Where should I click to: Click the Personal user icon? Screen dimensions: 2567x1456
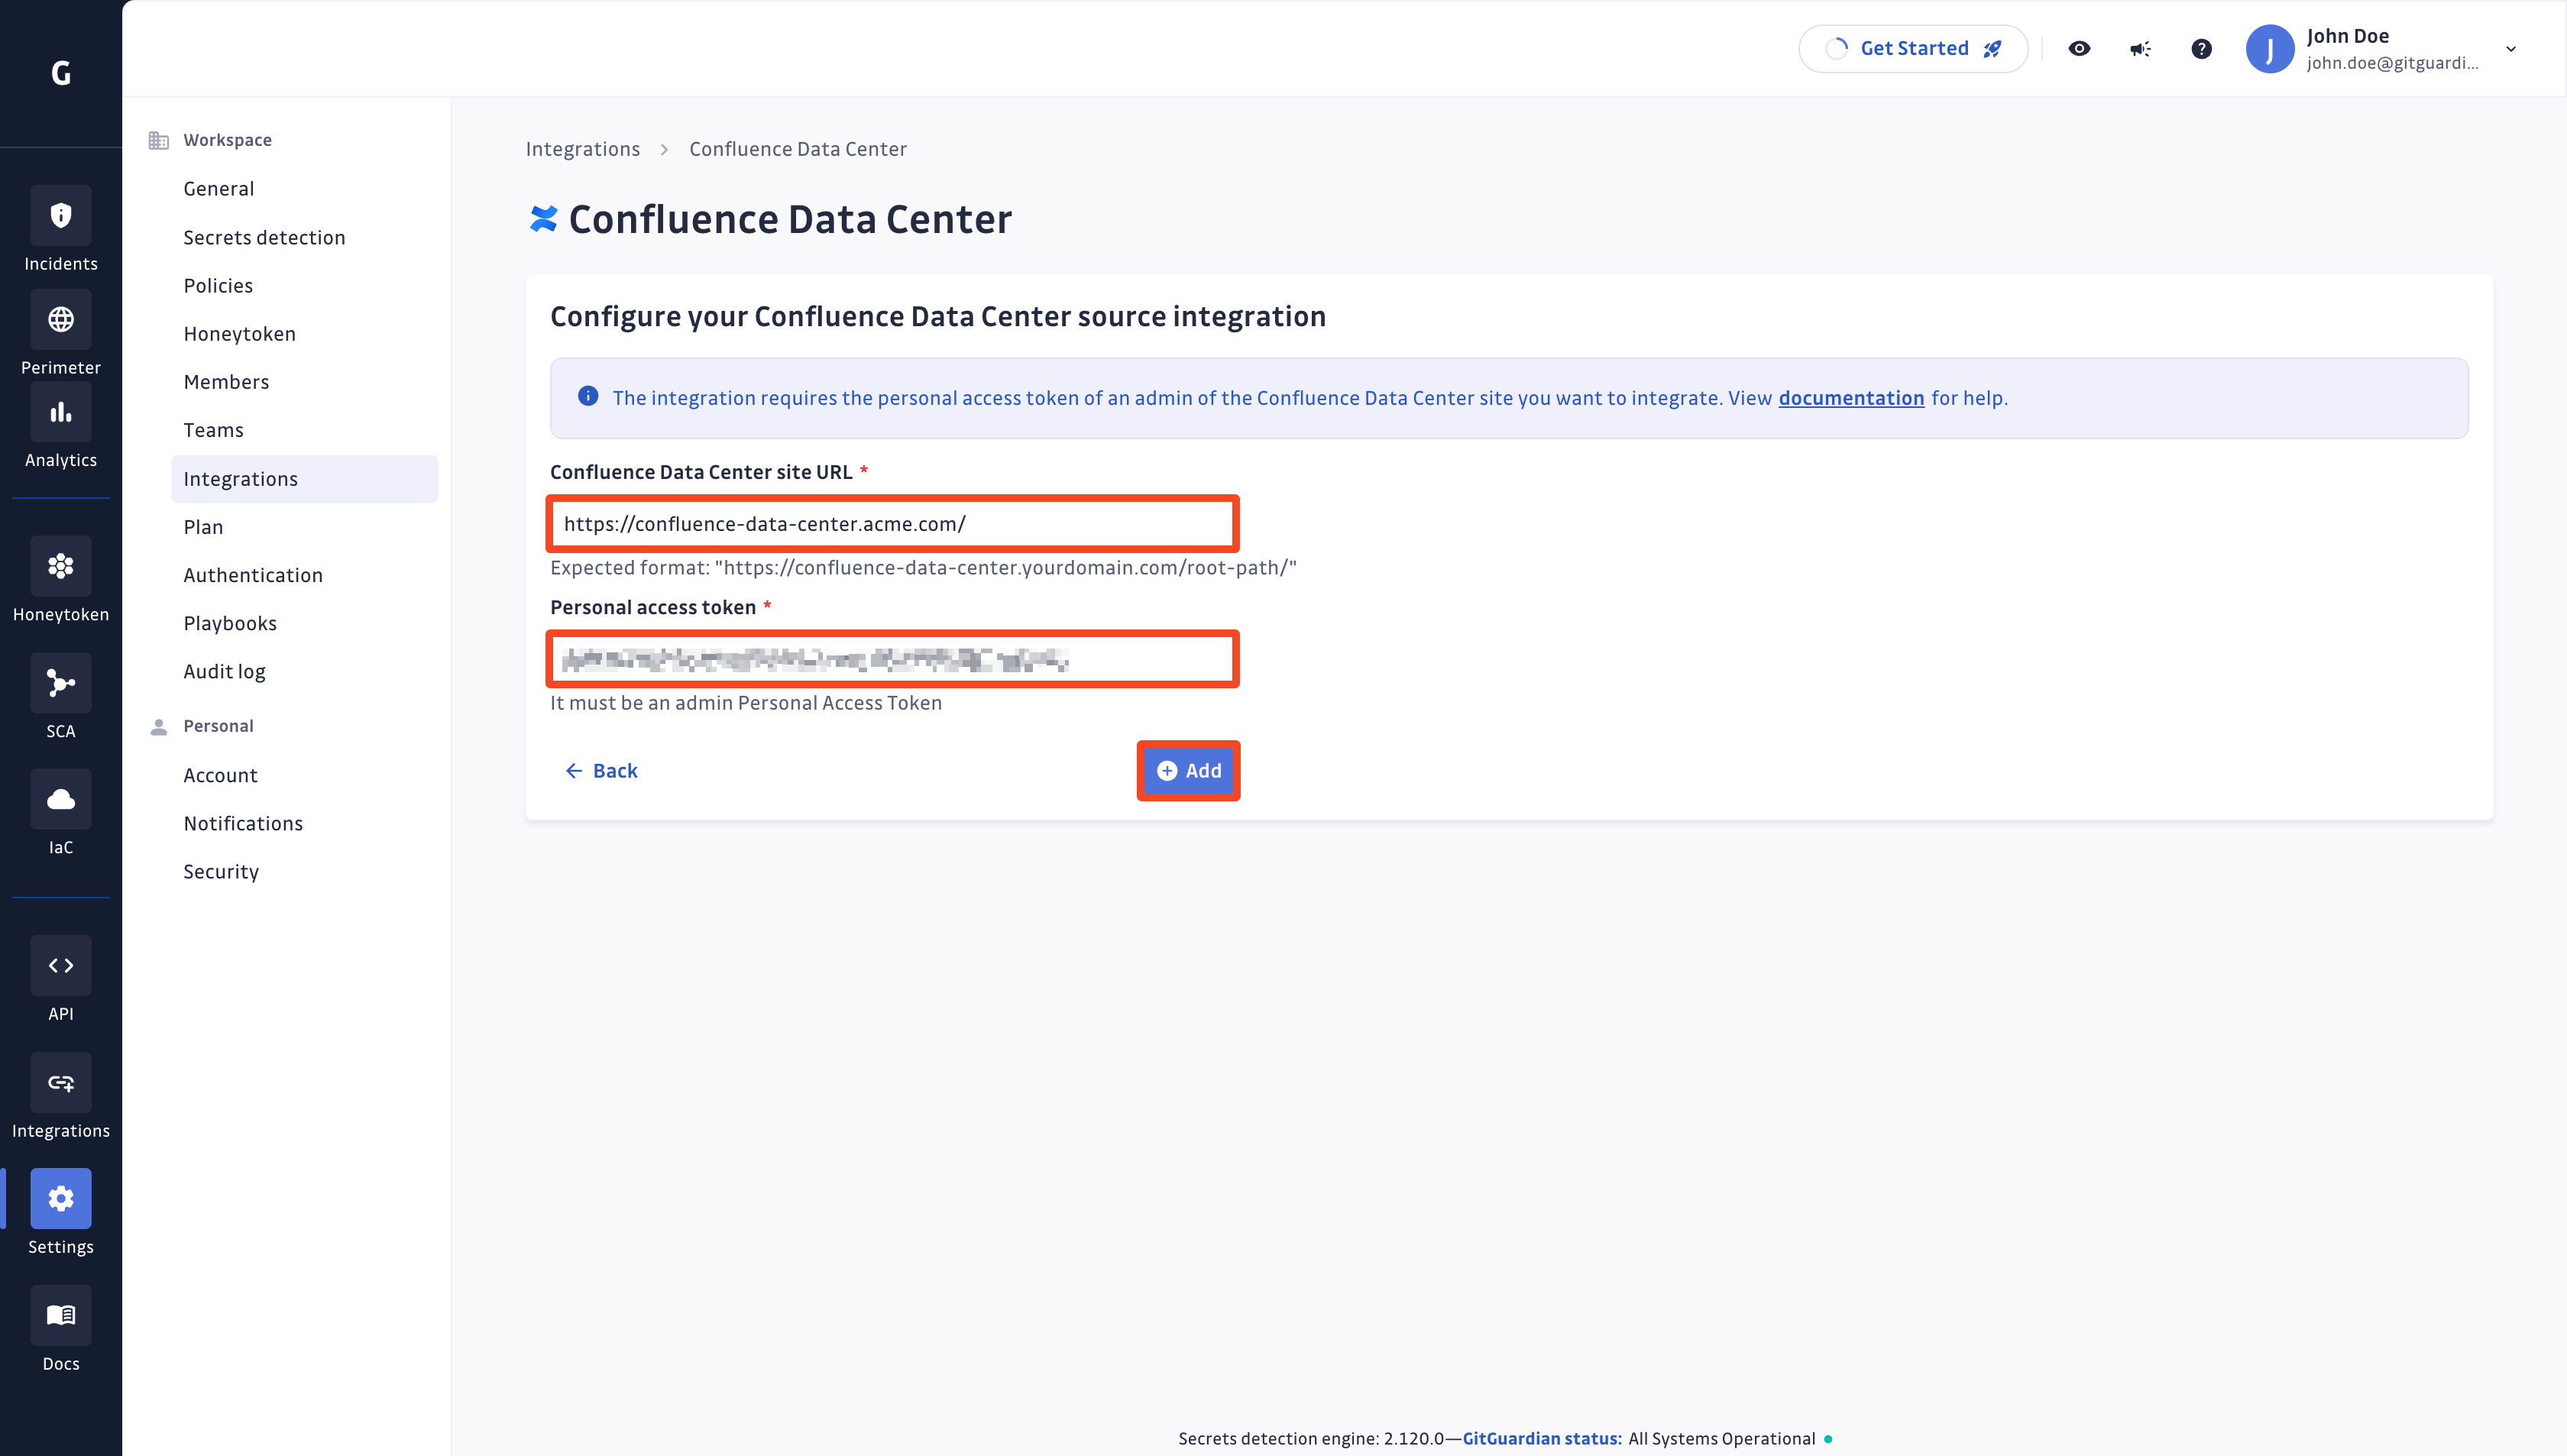pyautogui.click(x=158, y=727)
